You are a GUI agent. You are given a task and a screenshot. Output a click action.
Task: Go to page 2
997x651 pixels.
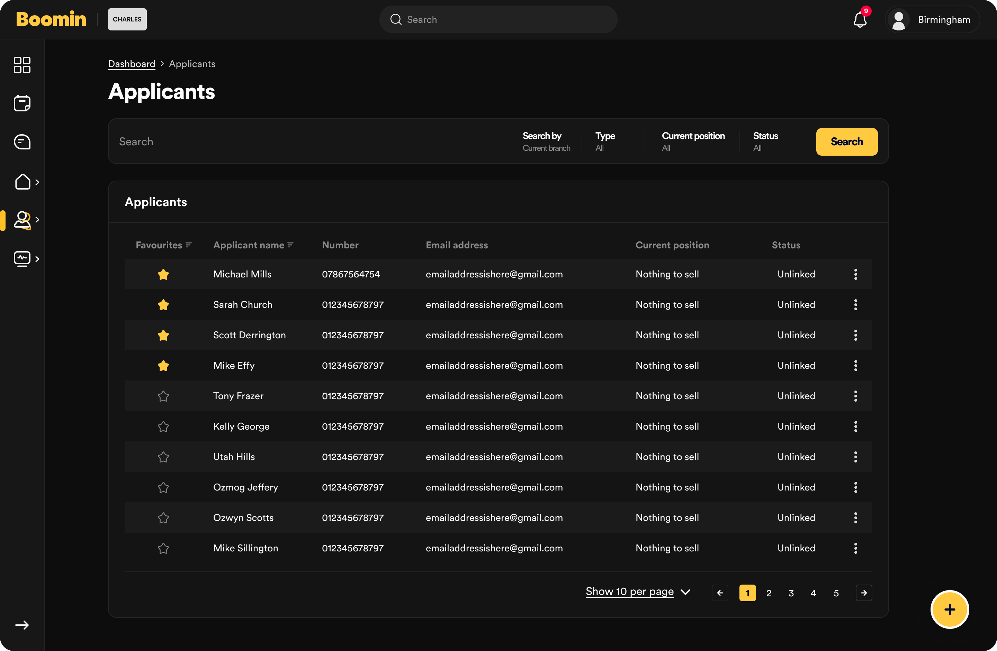pyautogui.click(x=769, y=593)
